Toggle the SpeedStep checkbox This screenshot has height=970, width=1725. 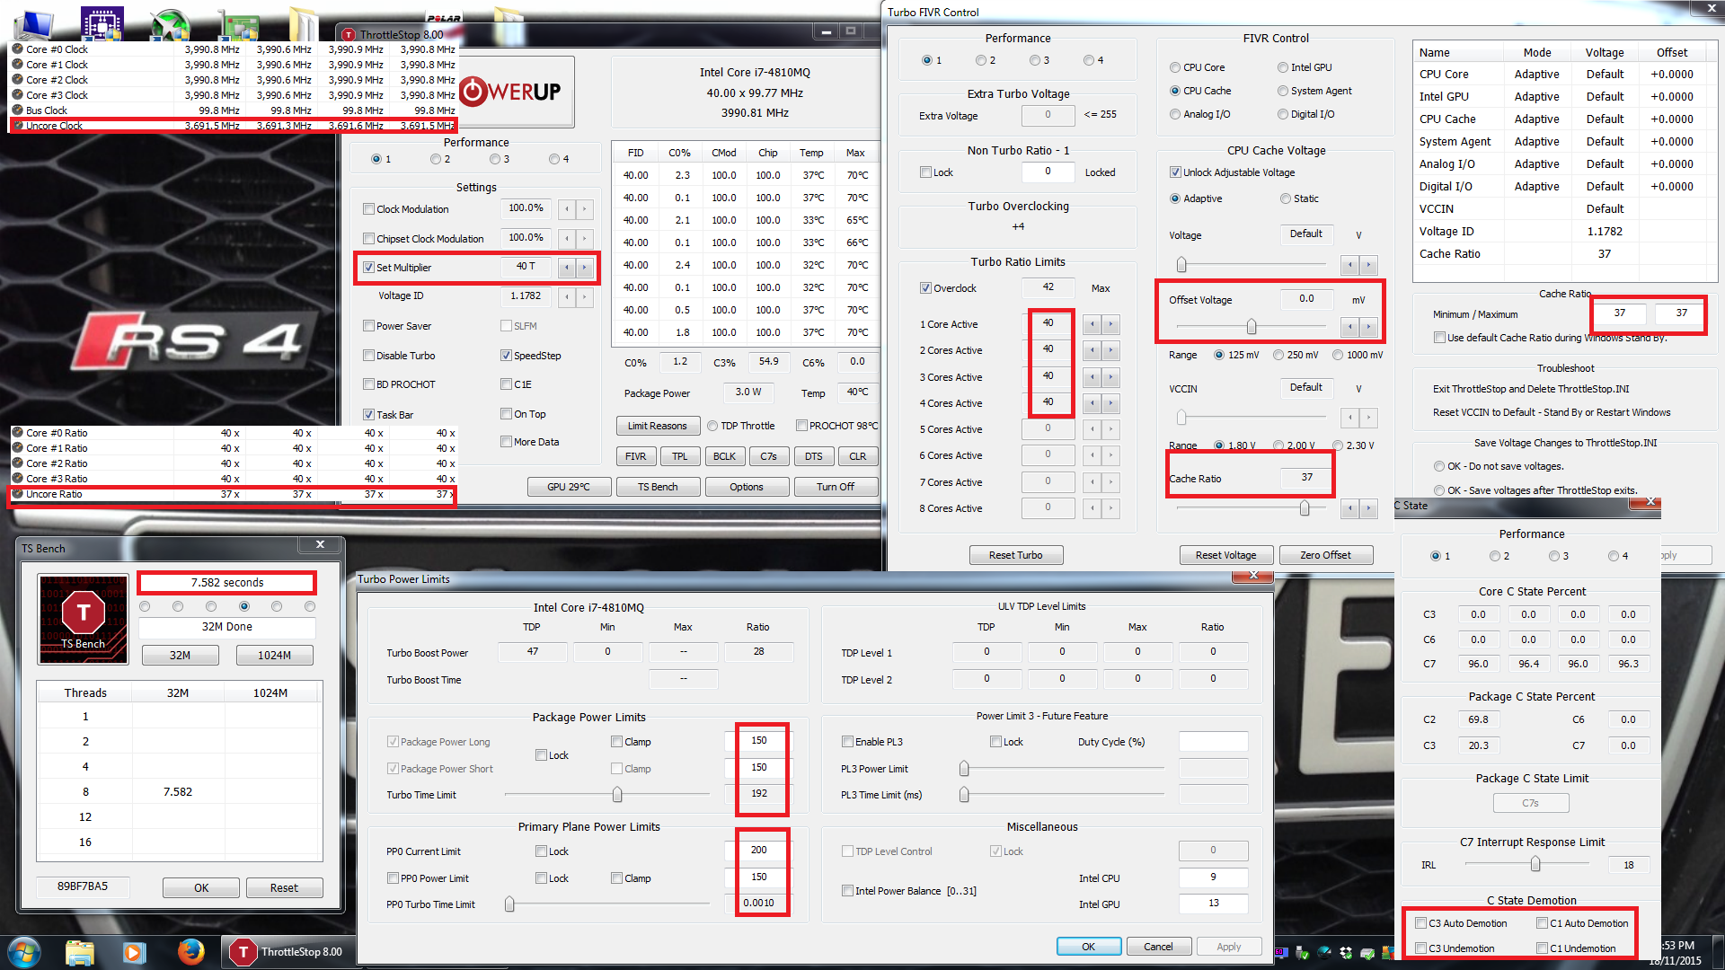click(506, 356)
